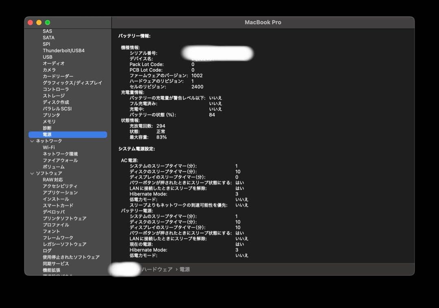This screenshot has height=308, width=439.
Task: Click 電源 in the bottom path bar
Action: pos(185,269)
